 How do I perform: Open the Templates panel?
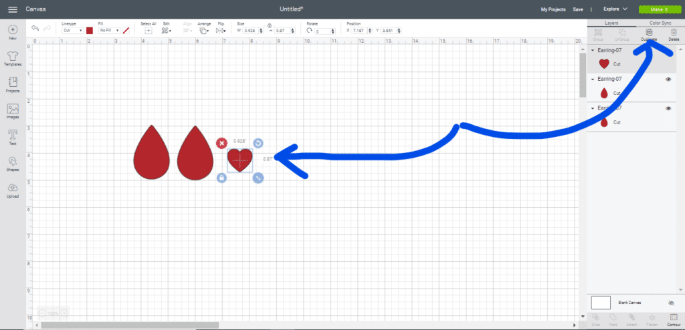coord(13,57)
